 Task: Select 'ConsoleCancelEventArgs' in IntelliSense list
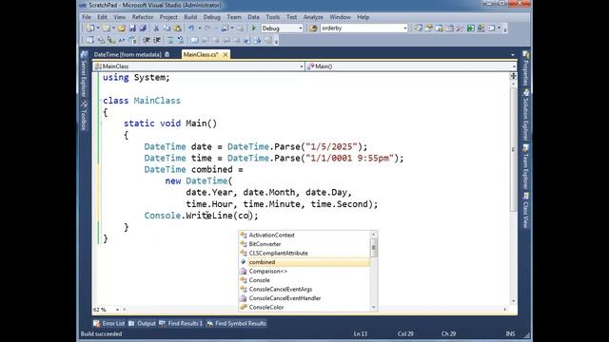click(x=304, y=289)
